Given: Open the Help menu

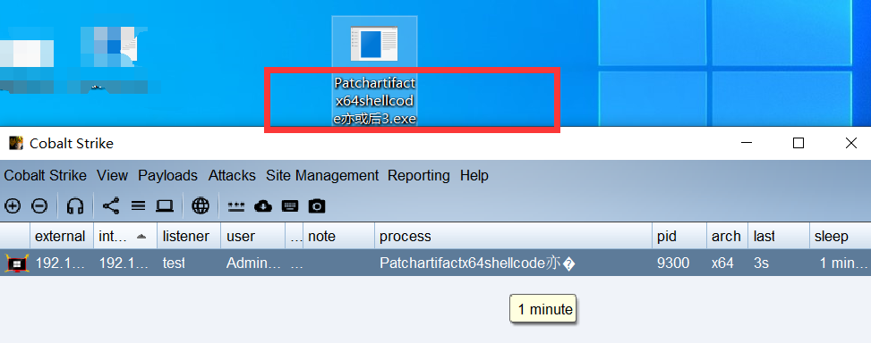Looking at the screenshot, I should 474,176.
